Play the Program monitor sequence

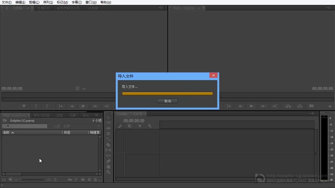click(252, 106)
